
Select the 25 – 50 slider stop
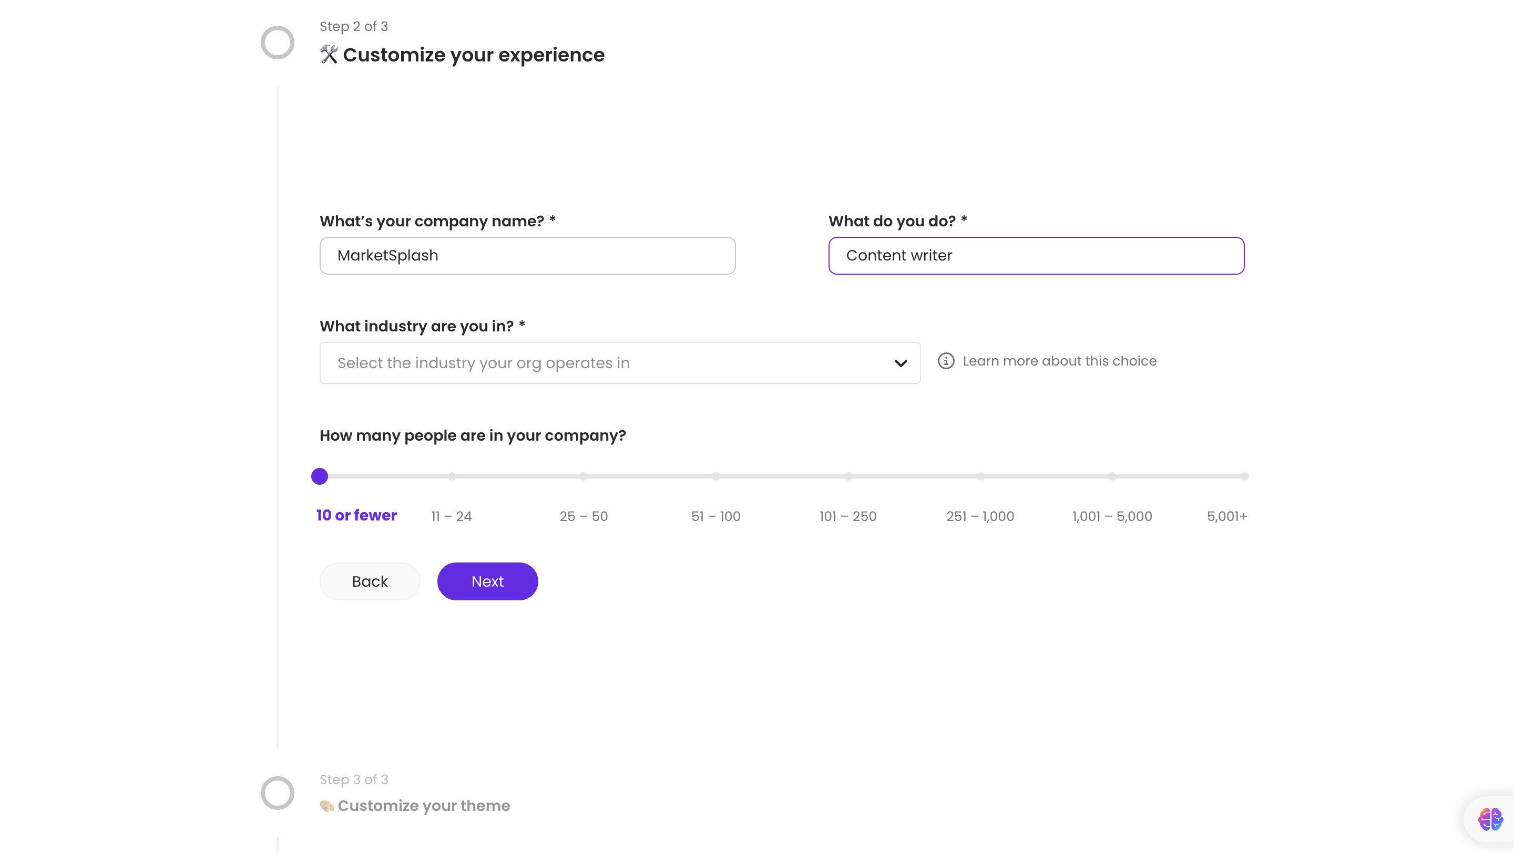point(584,476)
